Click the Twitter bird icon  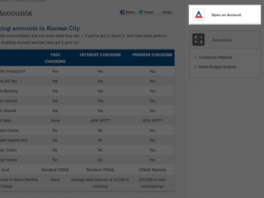[x=141, y=12]
